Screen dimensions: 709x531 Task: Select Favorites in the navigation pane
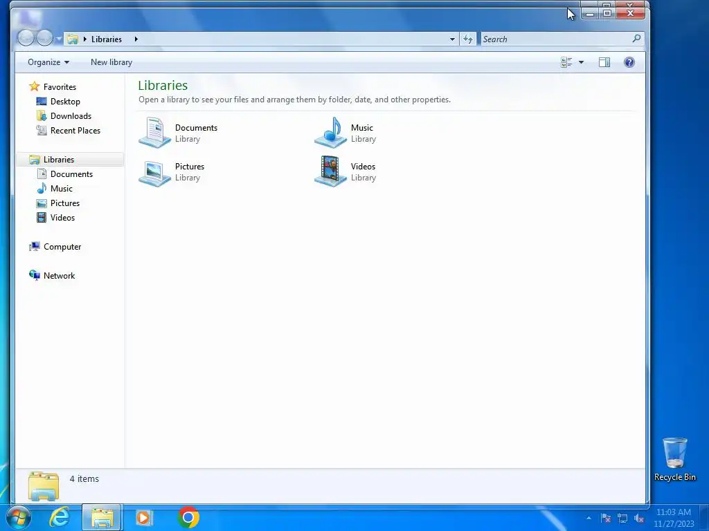pyautogui.click(x=53, y=86)
